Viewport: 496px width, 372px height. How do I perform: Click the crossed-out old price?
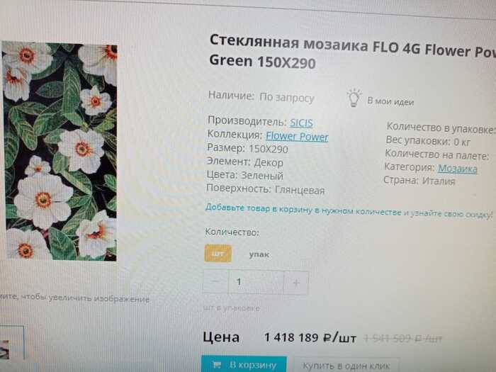[403, 339]
